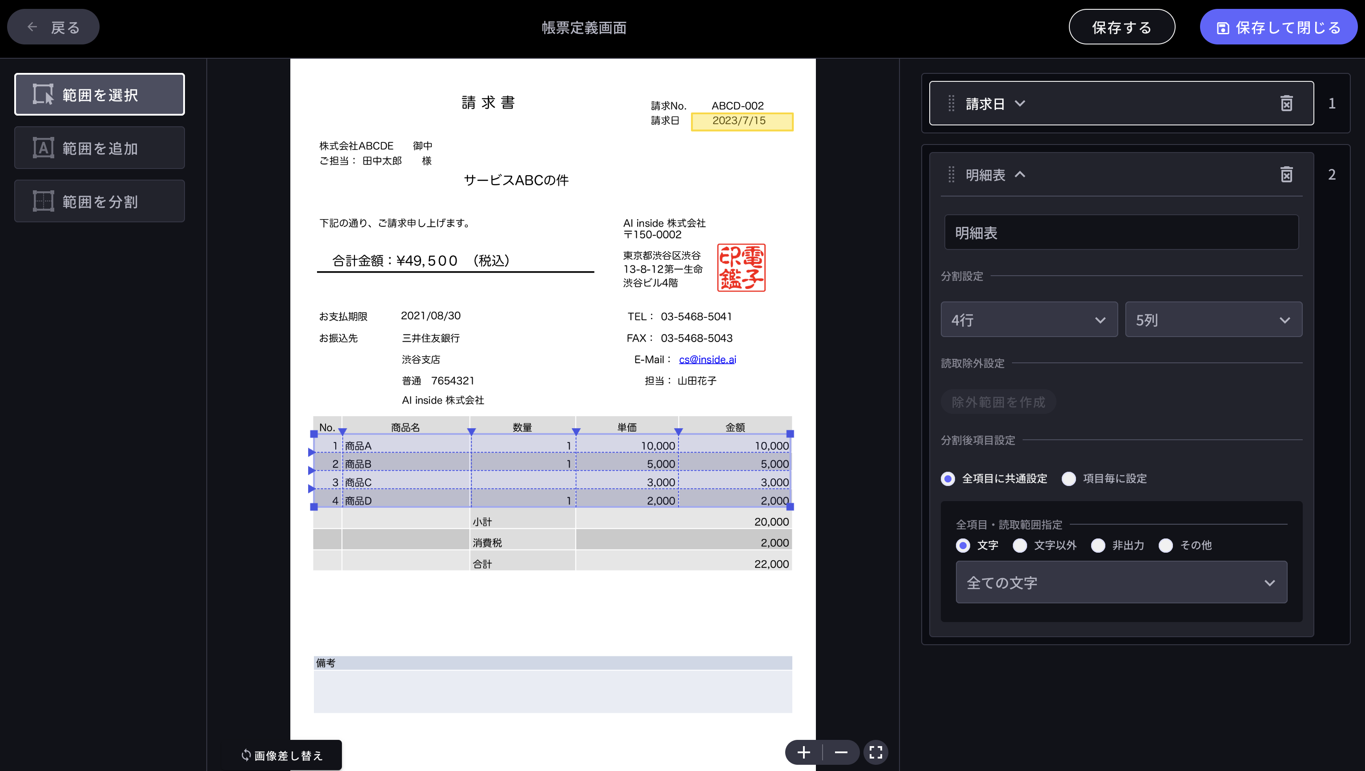1365x771 pixels.
Task: Delete the 請求日 field via trash icon
Action: (1287, 103)
